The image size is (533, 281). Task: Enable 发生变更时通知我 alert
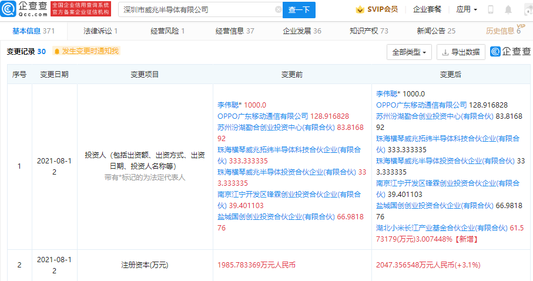point(87,51)
